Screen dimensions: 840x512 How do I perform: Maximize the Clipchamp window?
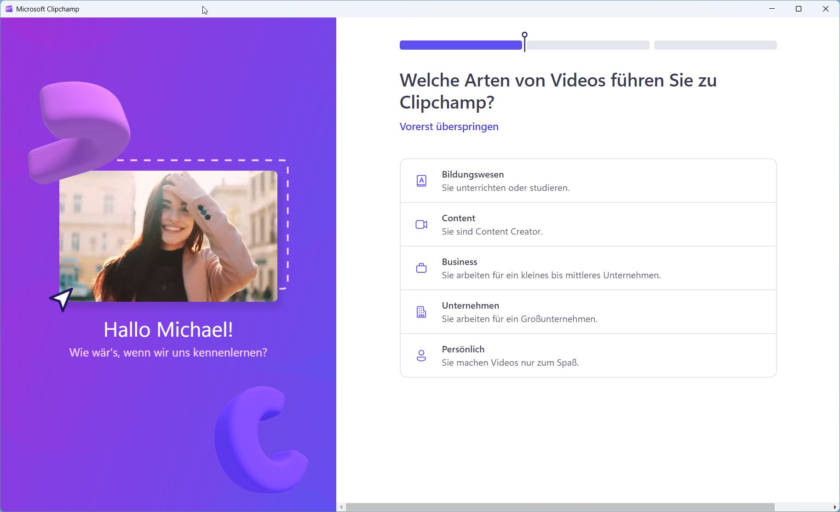coord(799,9)
